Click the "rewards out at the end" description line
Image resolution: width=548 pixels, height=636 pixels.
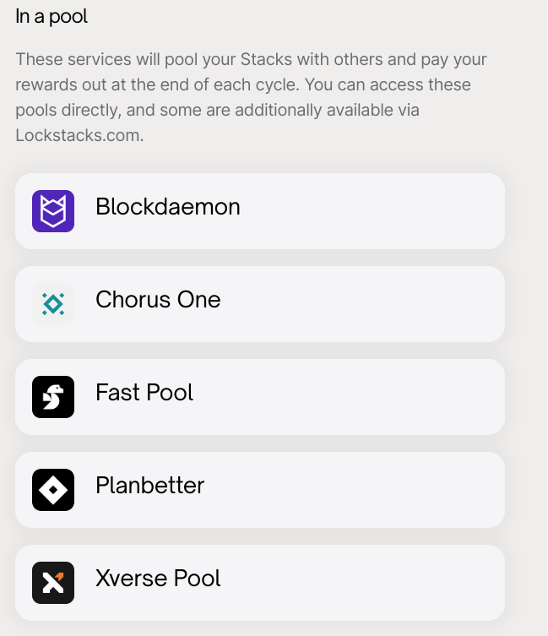[243, 84]
